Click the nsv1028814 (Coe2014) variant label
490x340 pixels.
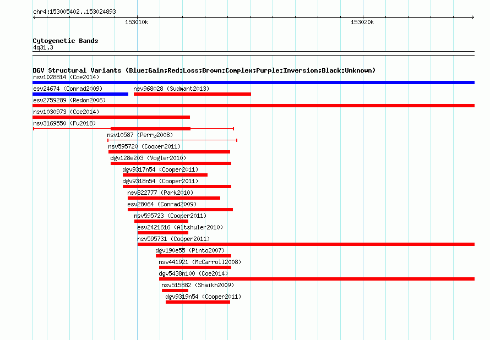pyautogui.click(x=66, y=77)
